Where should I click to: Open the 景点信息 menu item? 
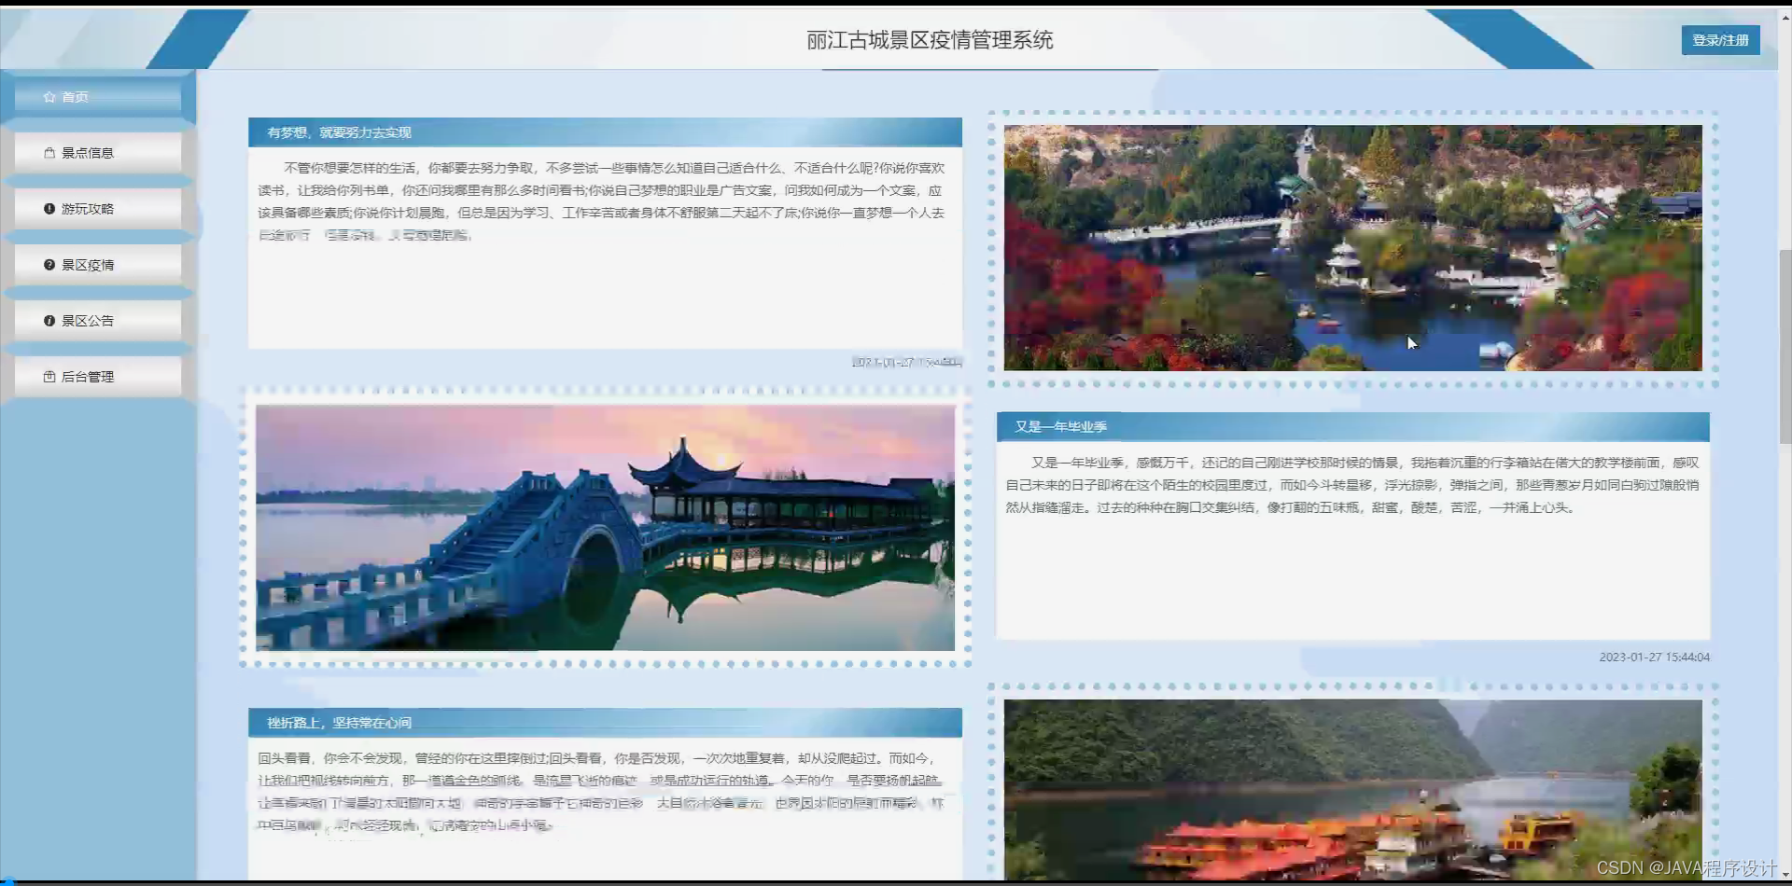tap(98, 153)
